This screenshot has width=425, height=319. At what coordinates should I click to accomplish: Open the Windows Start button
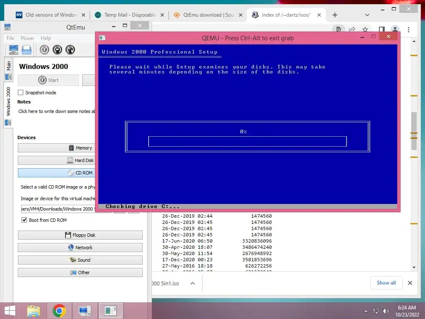coord(10,311)
